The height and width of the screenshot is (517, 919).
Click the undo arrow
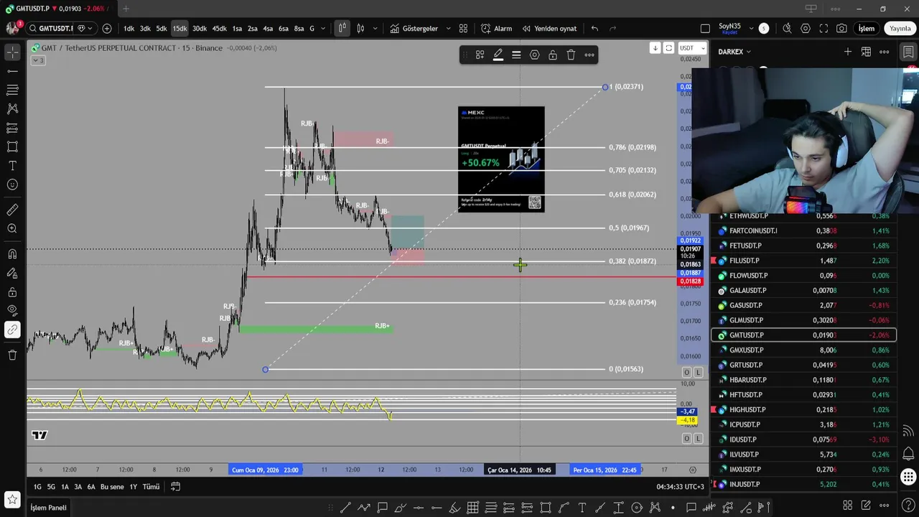pyautogui.click(x=594, y=29)
